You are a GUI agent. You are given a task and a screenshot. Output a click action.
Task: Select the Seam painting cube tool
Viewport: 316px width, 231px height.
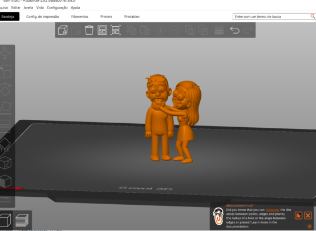(6, 163)
